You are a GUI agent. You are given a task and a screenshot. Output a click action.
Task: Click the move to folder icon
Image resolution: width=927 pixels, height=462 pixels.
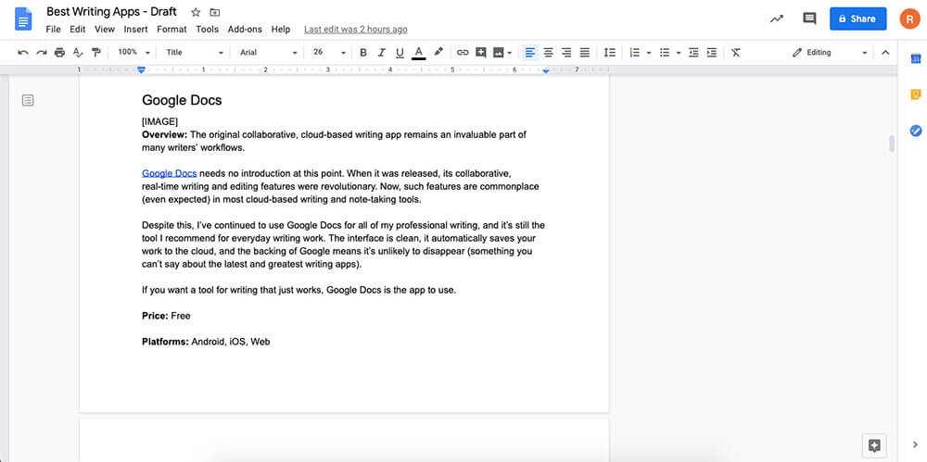tap(215, 12)
